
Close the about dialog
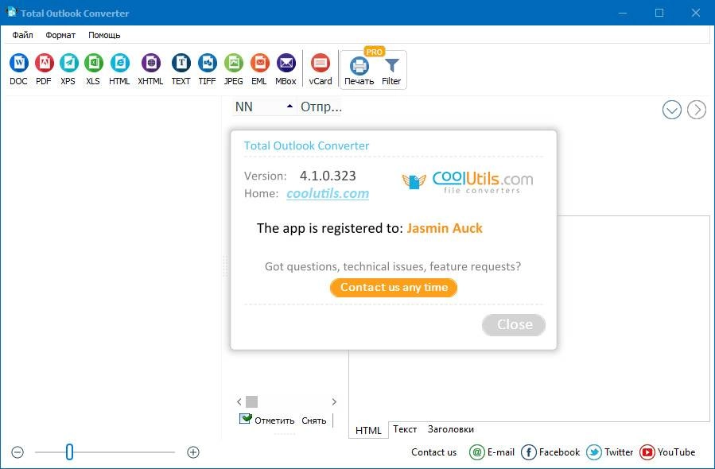pyautogui.click(x=514, y=324)
